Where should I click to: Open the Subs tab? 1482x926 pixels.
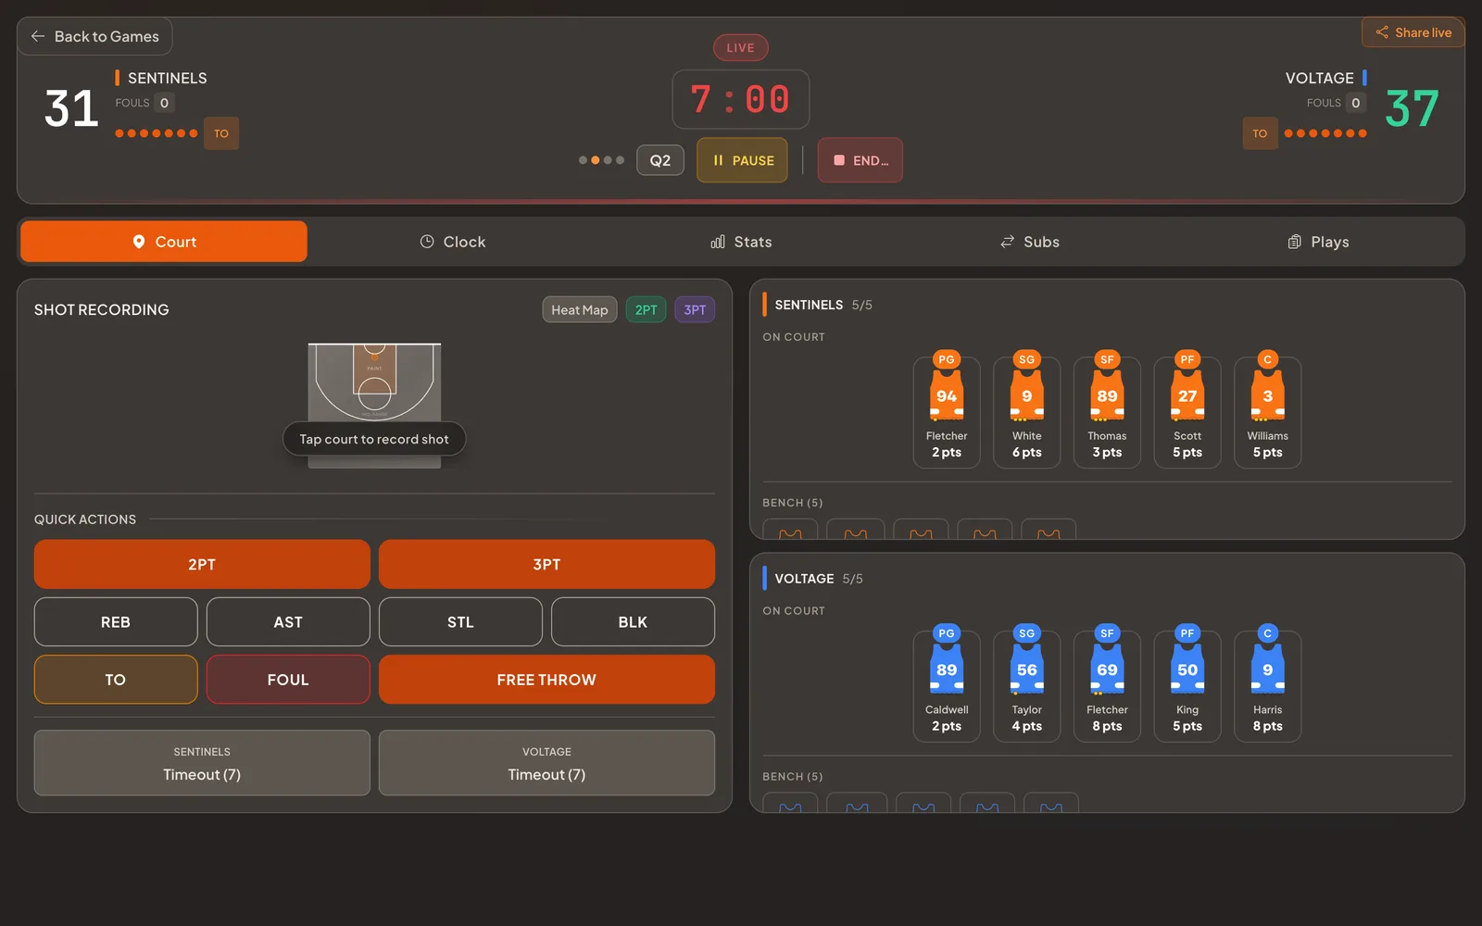(1029, 242)
